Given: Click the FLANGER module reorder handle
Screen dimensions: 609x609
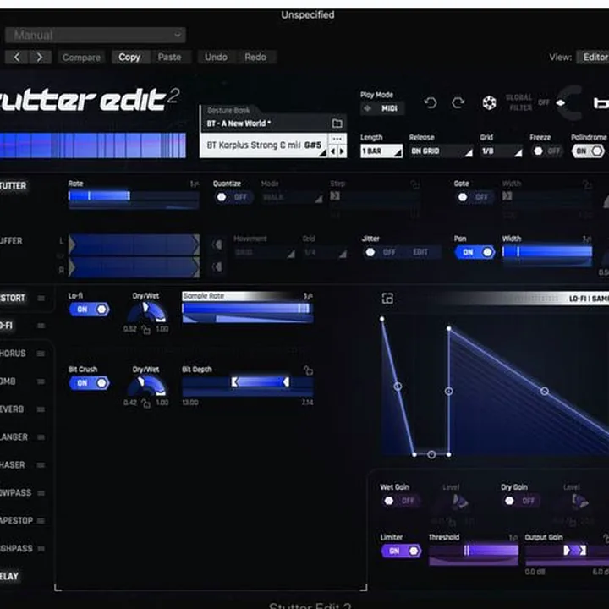Looking at the screenshot, I should pos(41,437).
